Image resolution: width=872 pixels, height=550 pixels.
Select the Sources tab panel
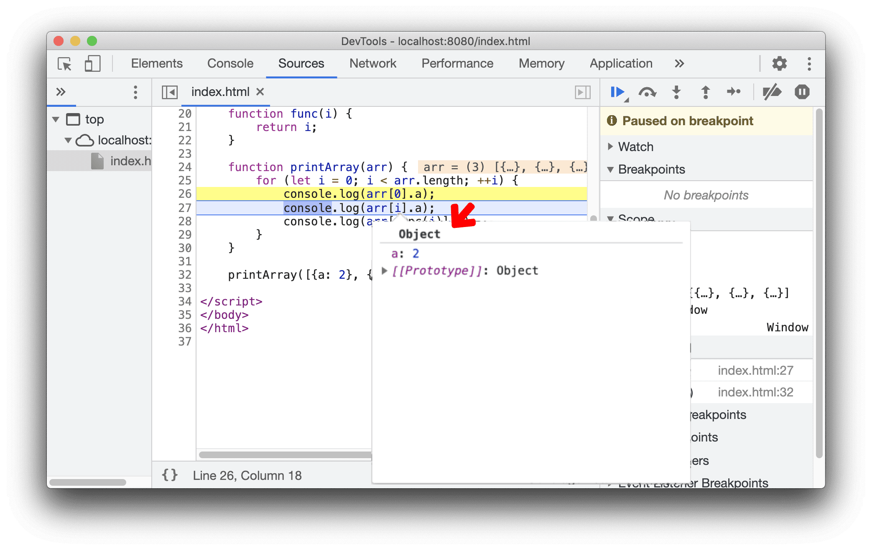[x=301, y=62]
